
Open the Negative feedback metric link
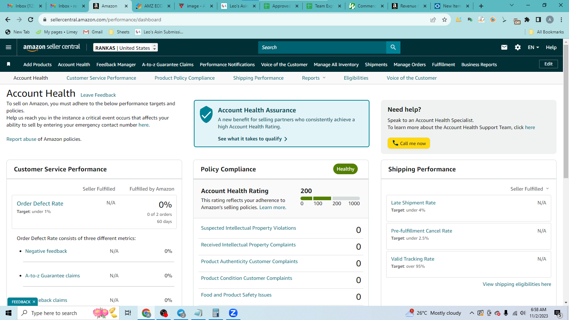(46, 251)
